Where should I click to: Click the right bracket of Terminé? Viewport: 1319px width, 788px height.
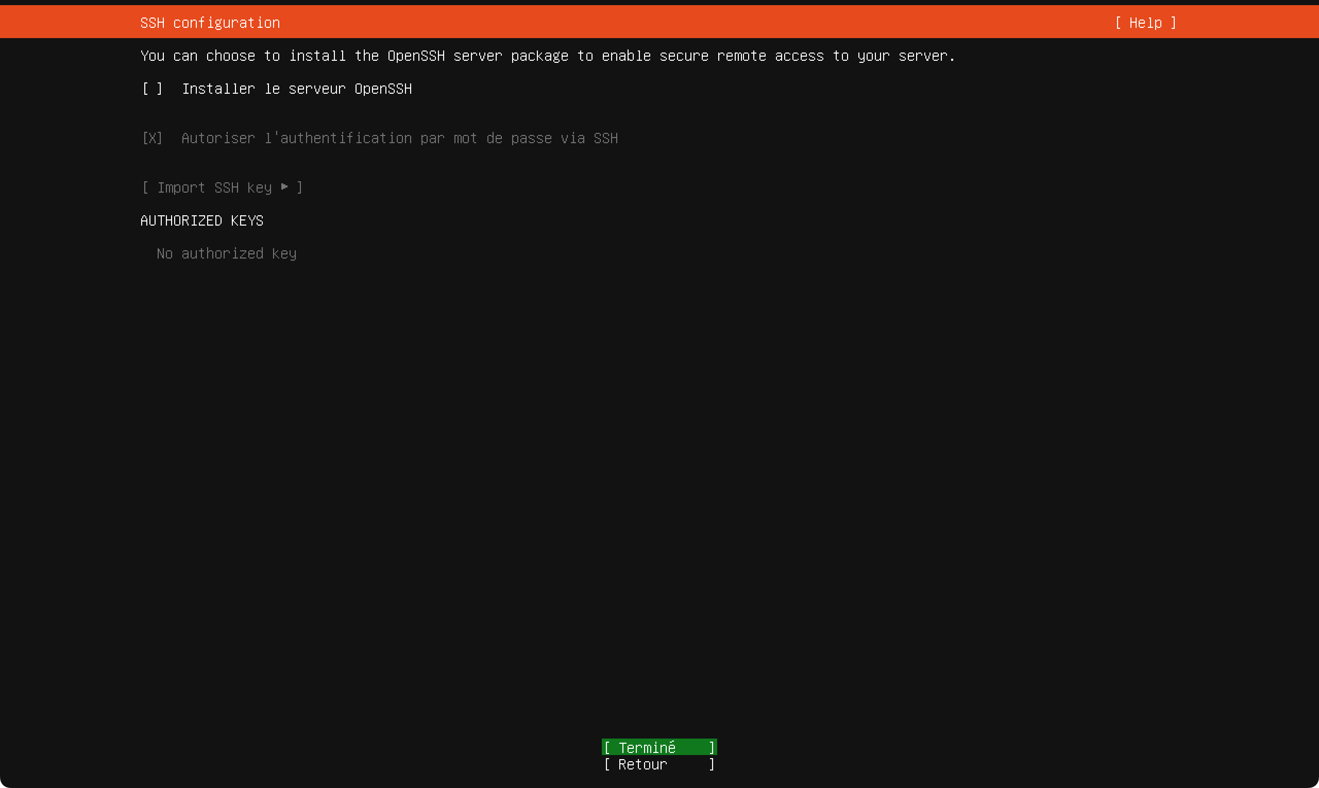pos(712,747)
